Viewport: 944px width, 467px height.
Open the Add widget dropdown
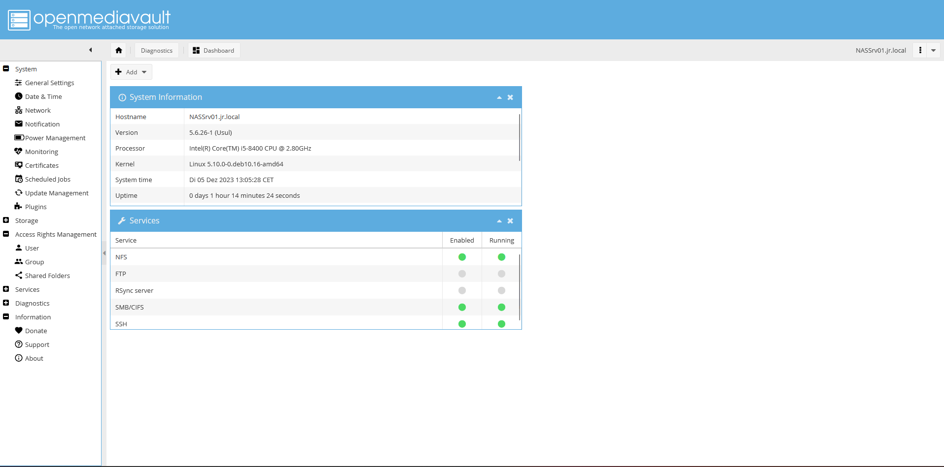[131, 72]
